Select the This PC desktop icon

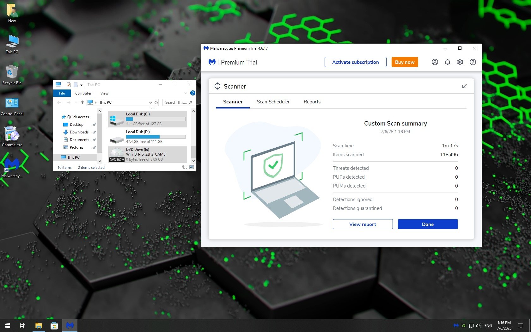coord(12,44)
